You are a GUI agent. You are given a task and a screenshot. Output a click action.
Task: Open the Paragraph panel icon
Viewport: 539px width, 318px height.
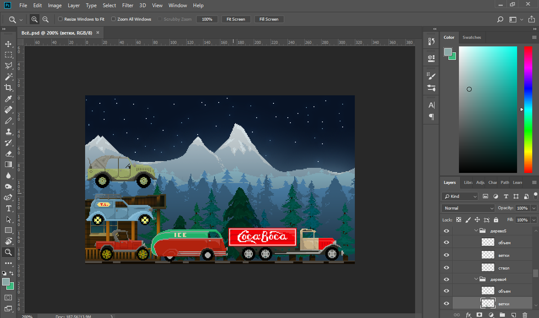pyautogui.click(x=432, y=117)
